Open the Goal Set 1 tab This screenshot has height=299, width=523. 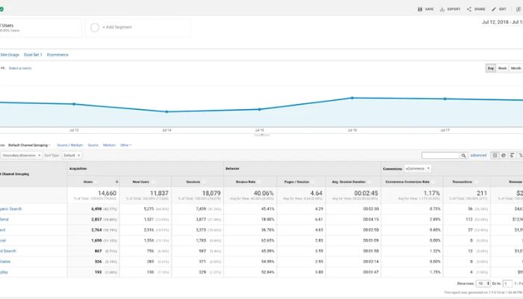click(33, 55)
